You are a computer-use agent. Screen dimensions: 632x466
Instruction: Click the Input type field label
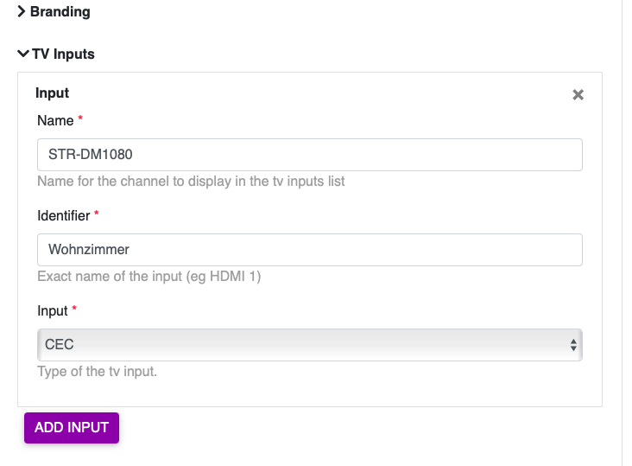(x=52, y=310)
